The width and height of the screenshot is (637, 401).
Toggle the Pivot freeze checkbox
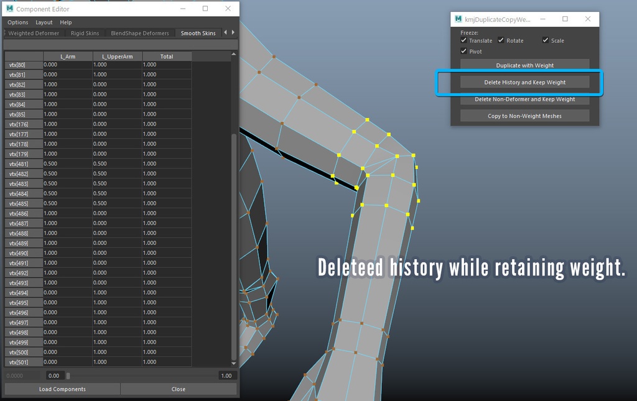click(x=463, y=51)
